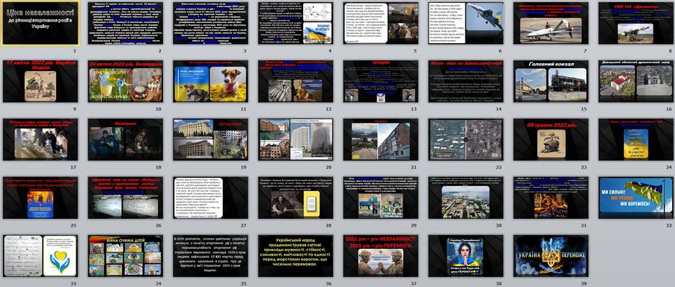Select slide 21 with damaged apartment block
The height and width of the screenshot is (287, 675).
tap(381, 139)
